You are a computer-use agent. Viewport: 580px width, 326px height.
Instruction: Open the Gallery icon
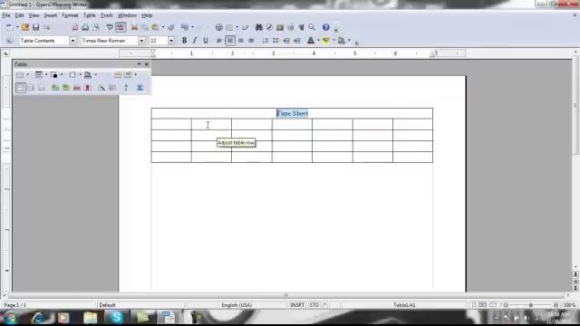280,27
